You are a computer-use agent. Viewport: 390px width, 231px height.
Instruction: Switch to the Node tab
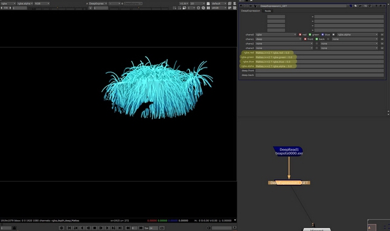click(267, 11)
